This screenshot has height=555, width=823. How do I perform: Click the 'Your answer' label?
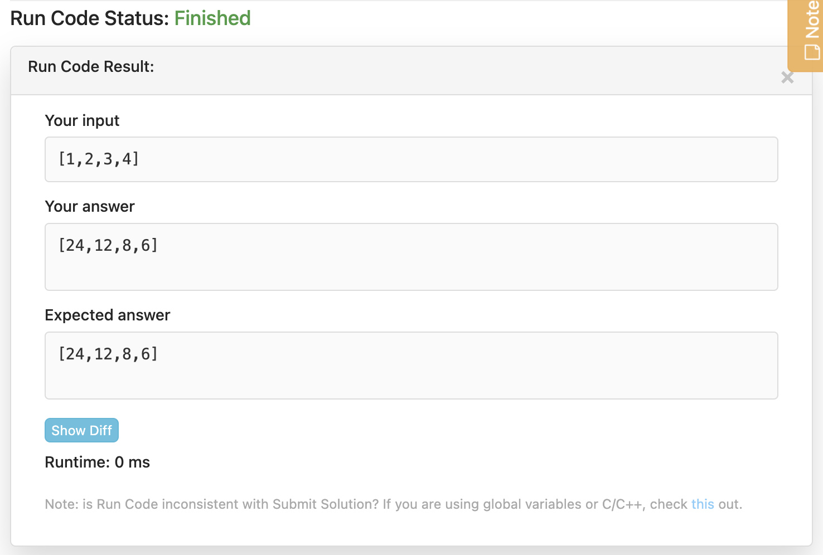pyautogui.click(x=90, y=207)
